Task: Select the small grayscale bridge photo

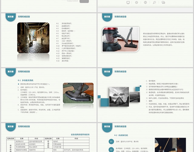Action: [135, 97]
